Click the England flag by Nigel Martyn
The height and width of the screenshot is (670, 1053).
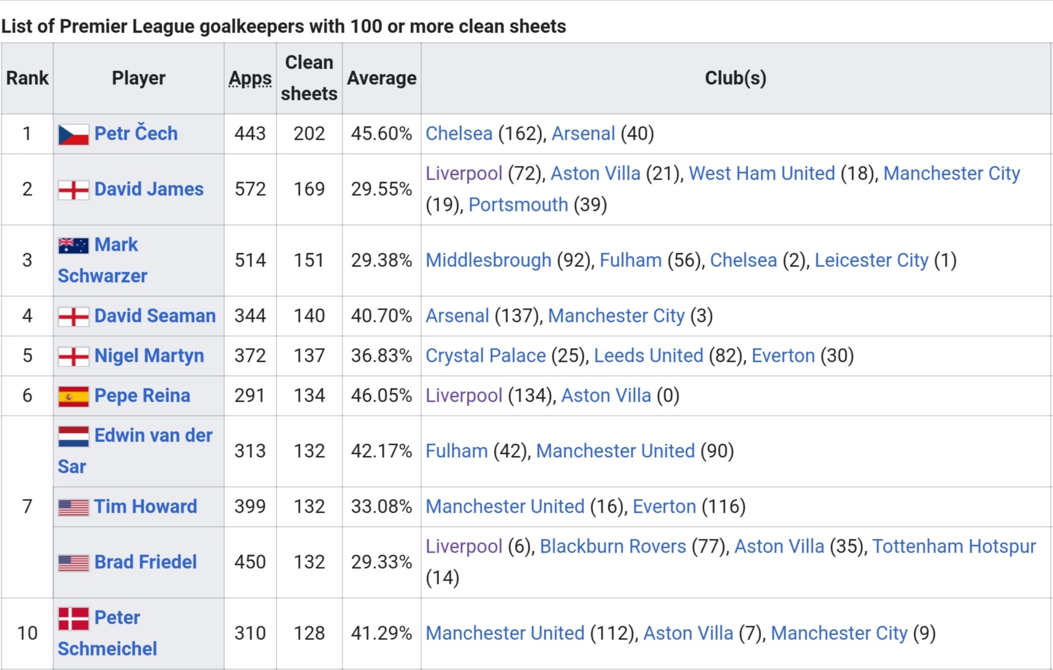73,356
